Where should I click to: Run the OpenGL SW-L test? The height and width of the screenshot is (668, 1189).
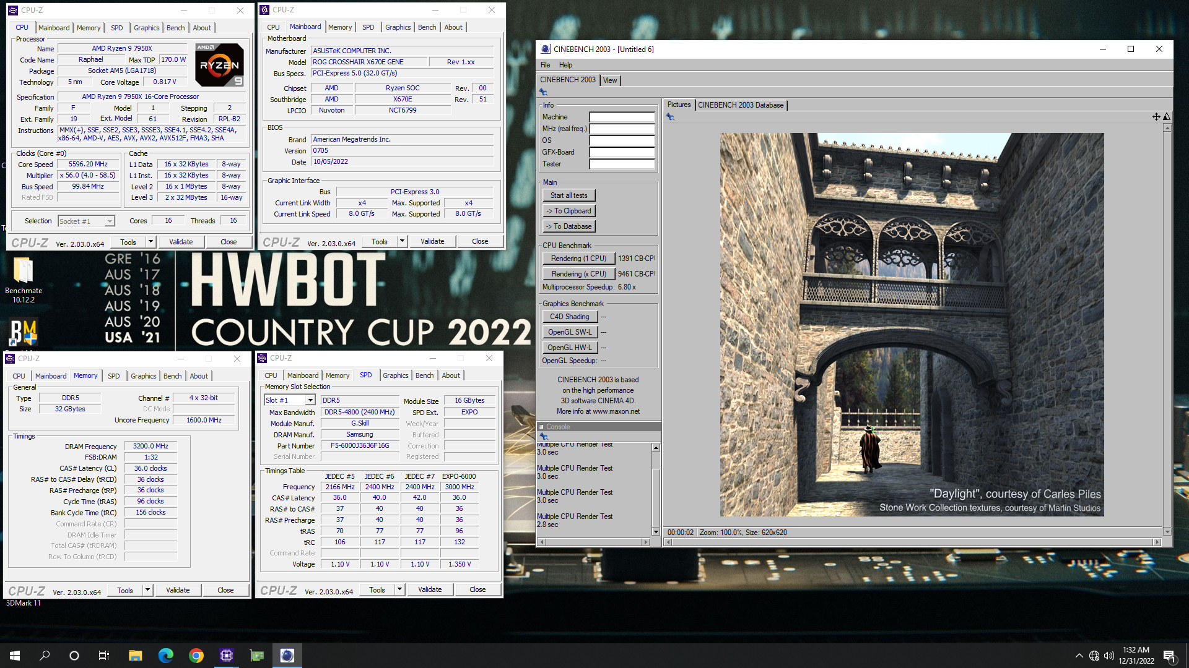570,332
